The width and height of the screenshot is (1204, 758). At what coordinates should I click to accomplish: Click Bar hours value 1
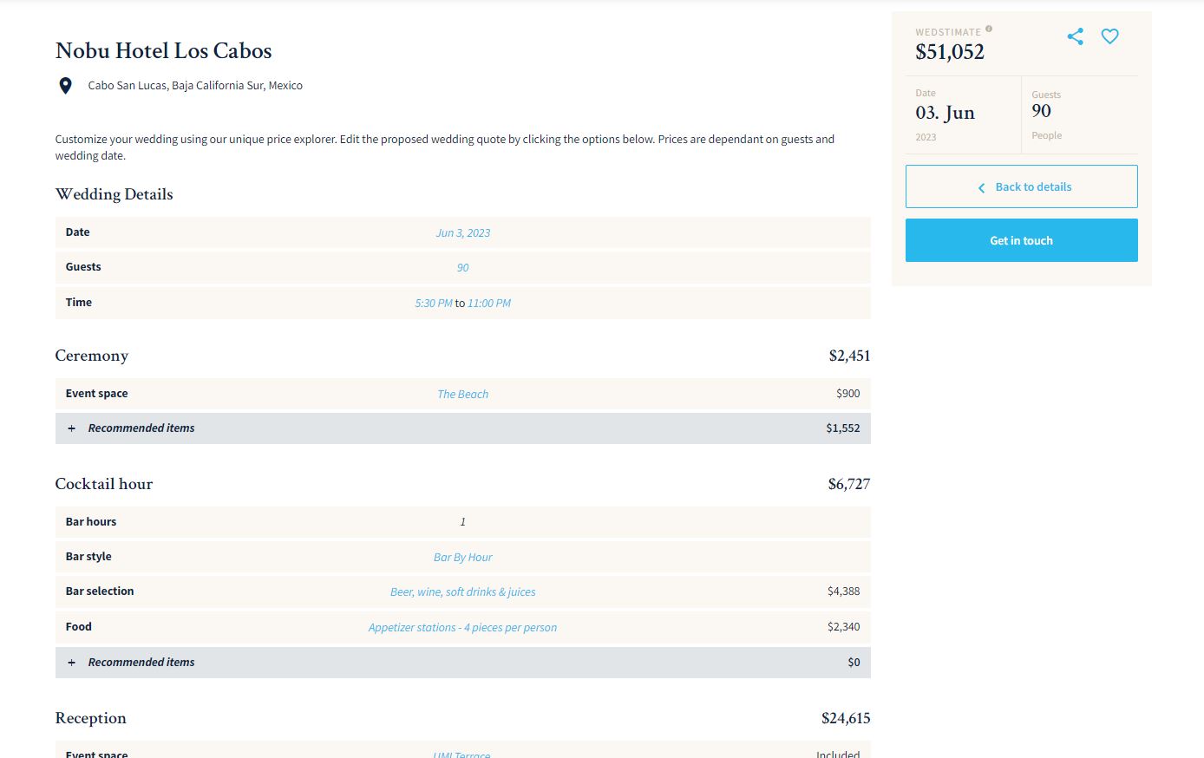[x=463, y=522]
